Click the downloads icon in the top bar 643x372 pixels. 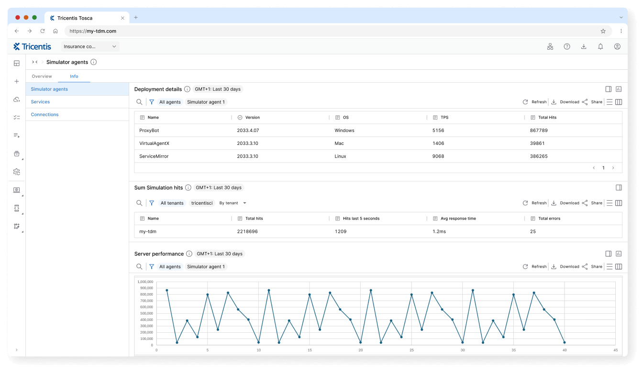(x=584, y=46)
